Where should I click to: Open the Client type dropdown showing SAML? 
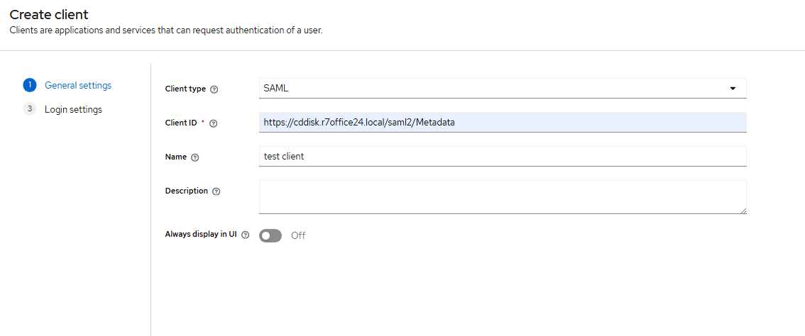coord(497,89)
